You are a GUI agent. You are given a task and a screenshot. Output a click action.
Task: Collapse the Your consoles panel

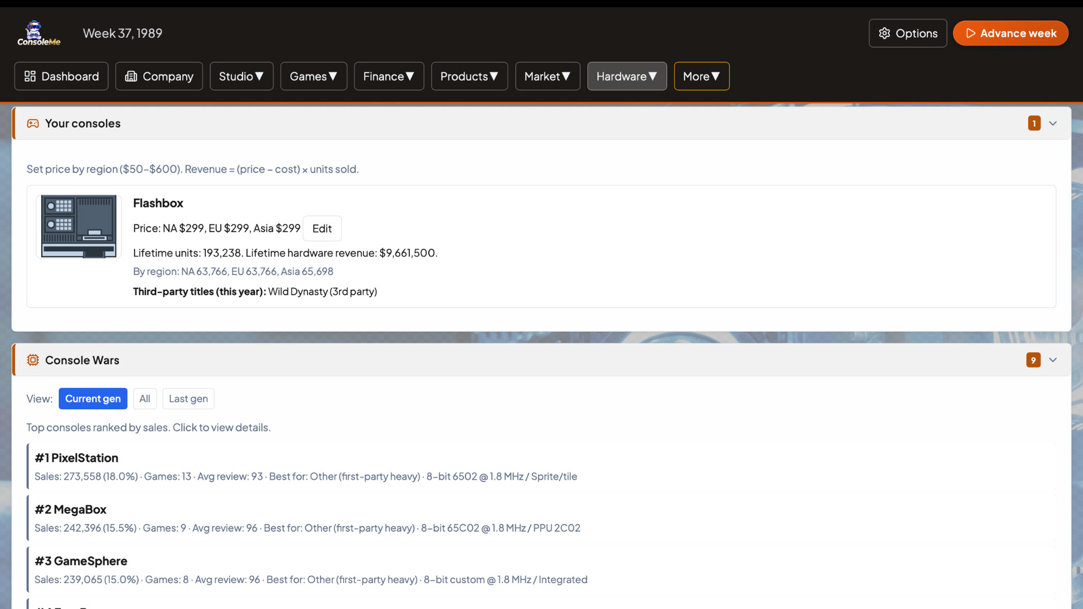tap(1053, 123)
